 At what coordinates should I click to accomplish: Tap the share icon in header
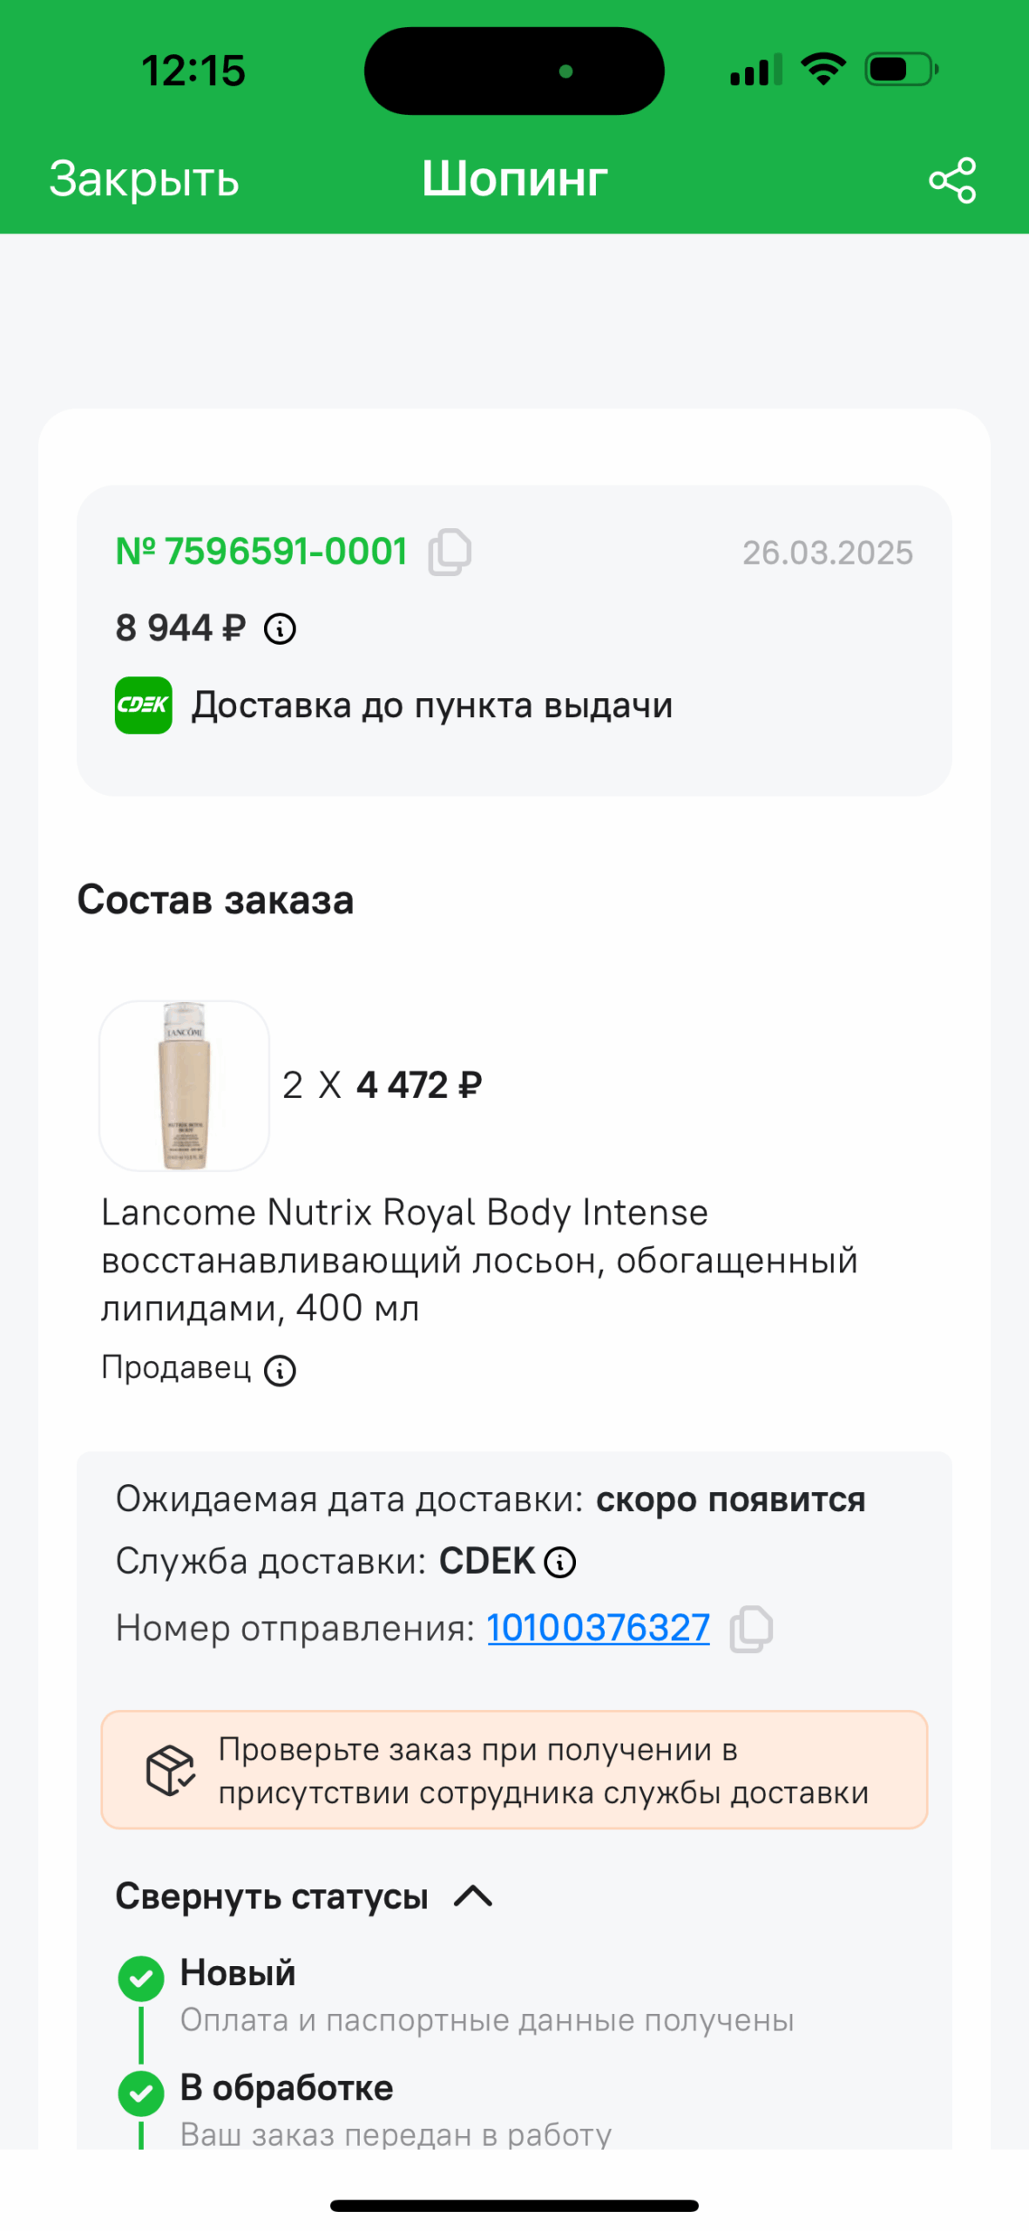951,180
